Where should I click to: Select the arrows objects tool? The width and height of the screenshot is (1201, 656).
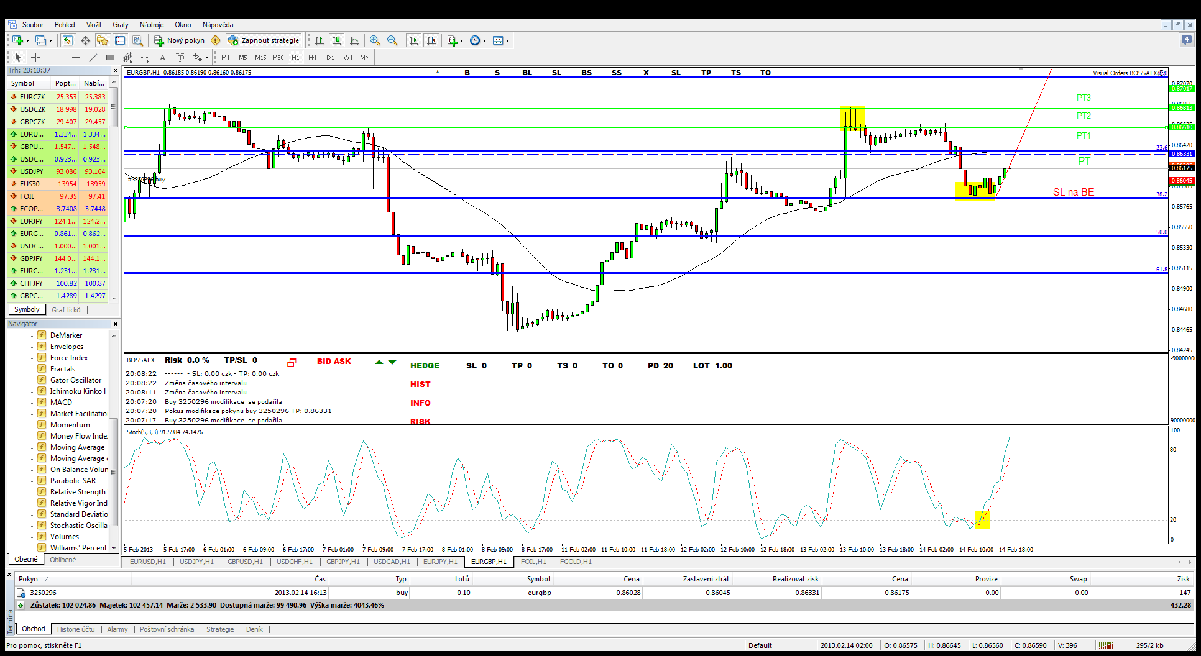[197, 57]
